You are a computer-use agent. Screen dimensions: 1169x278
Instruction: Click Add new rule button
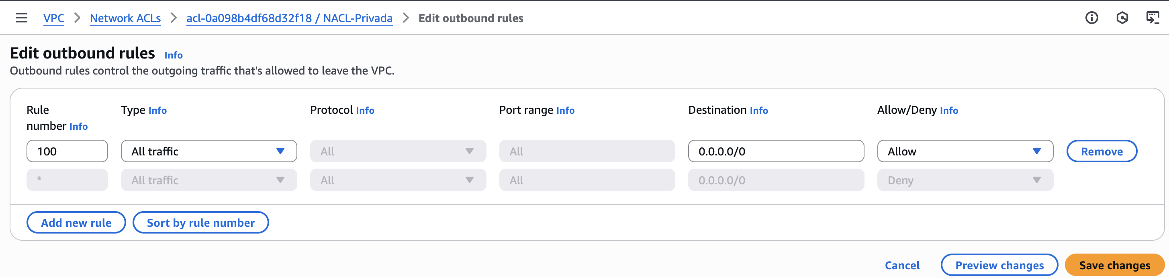(76, 223)
